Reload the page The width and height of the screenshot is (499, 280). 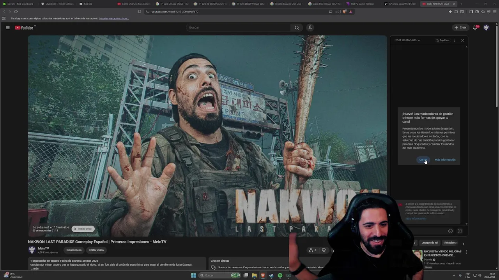tap(16, 12)
